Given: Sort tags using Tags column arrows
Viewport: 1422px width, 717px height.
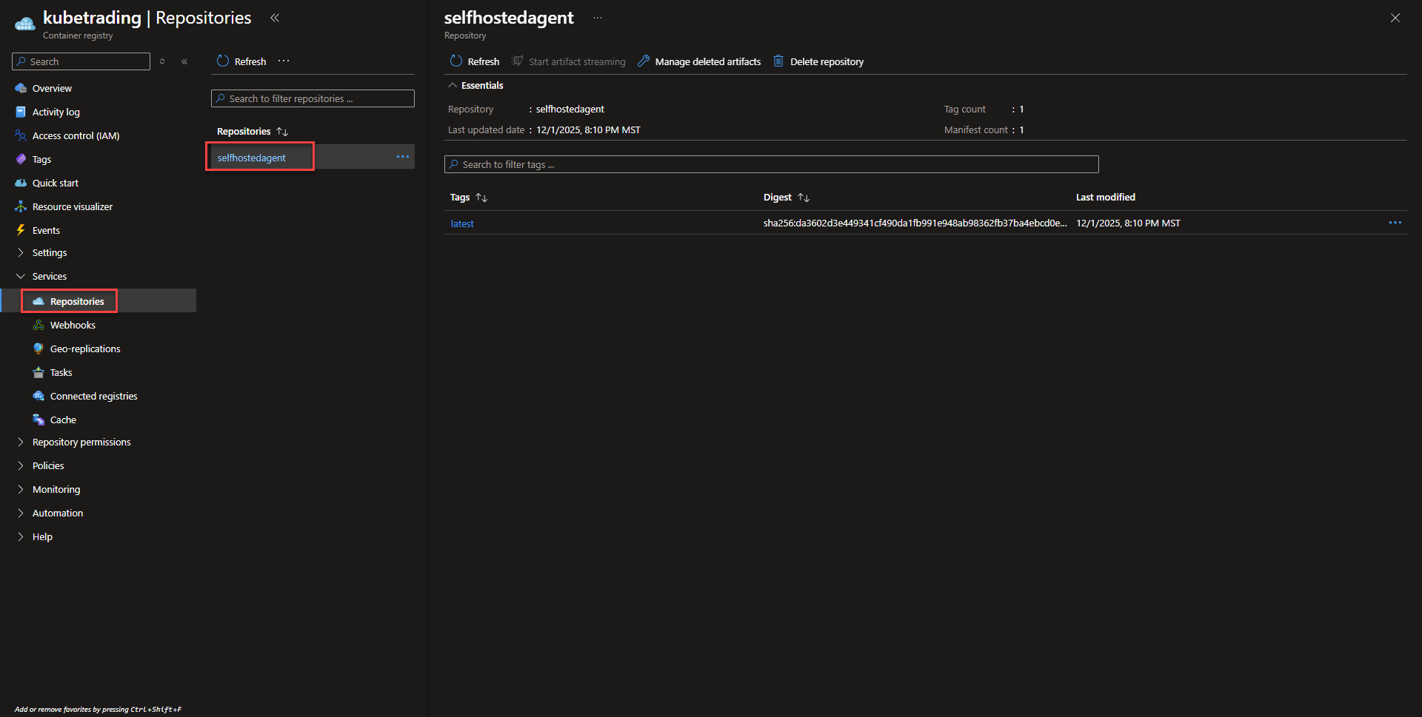Looking at the screenshot, I should (481, 198).
